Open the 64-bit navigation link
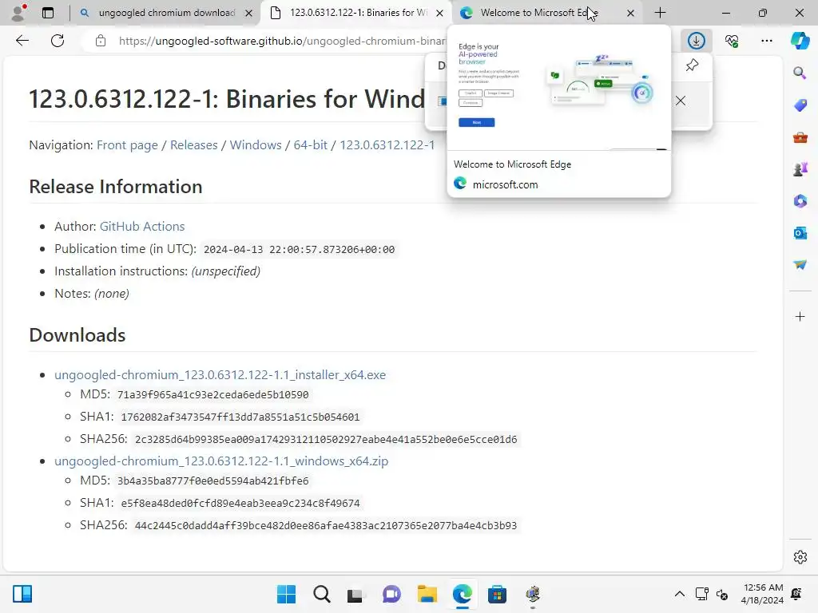Viewport: 818px width, 613px height. [311, 145]
